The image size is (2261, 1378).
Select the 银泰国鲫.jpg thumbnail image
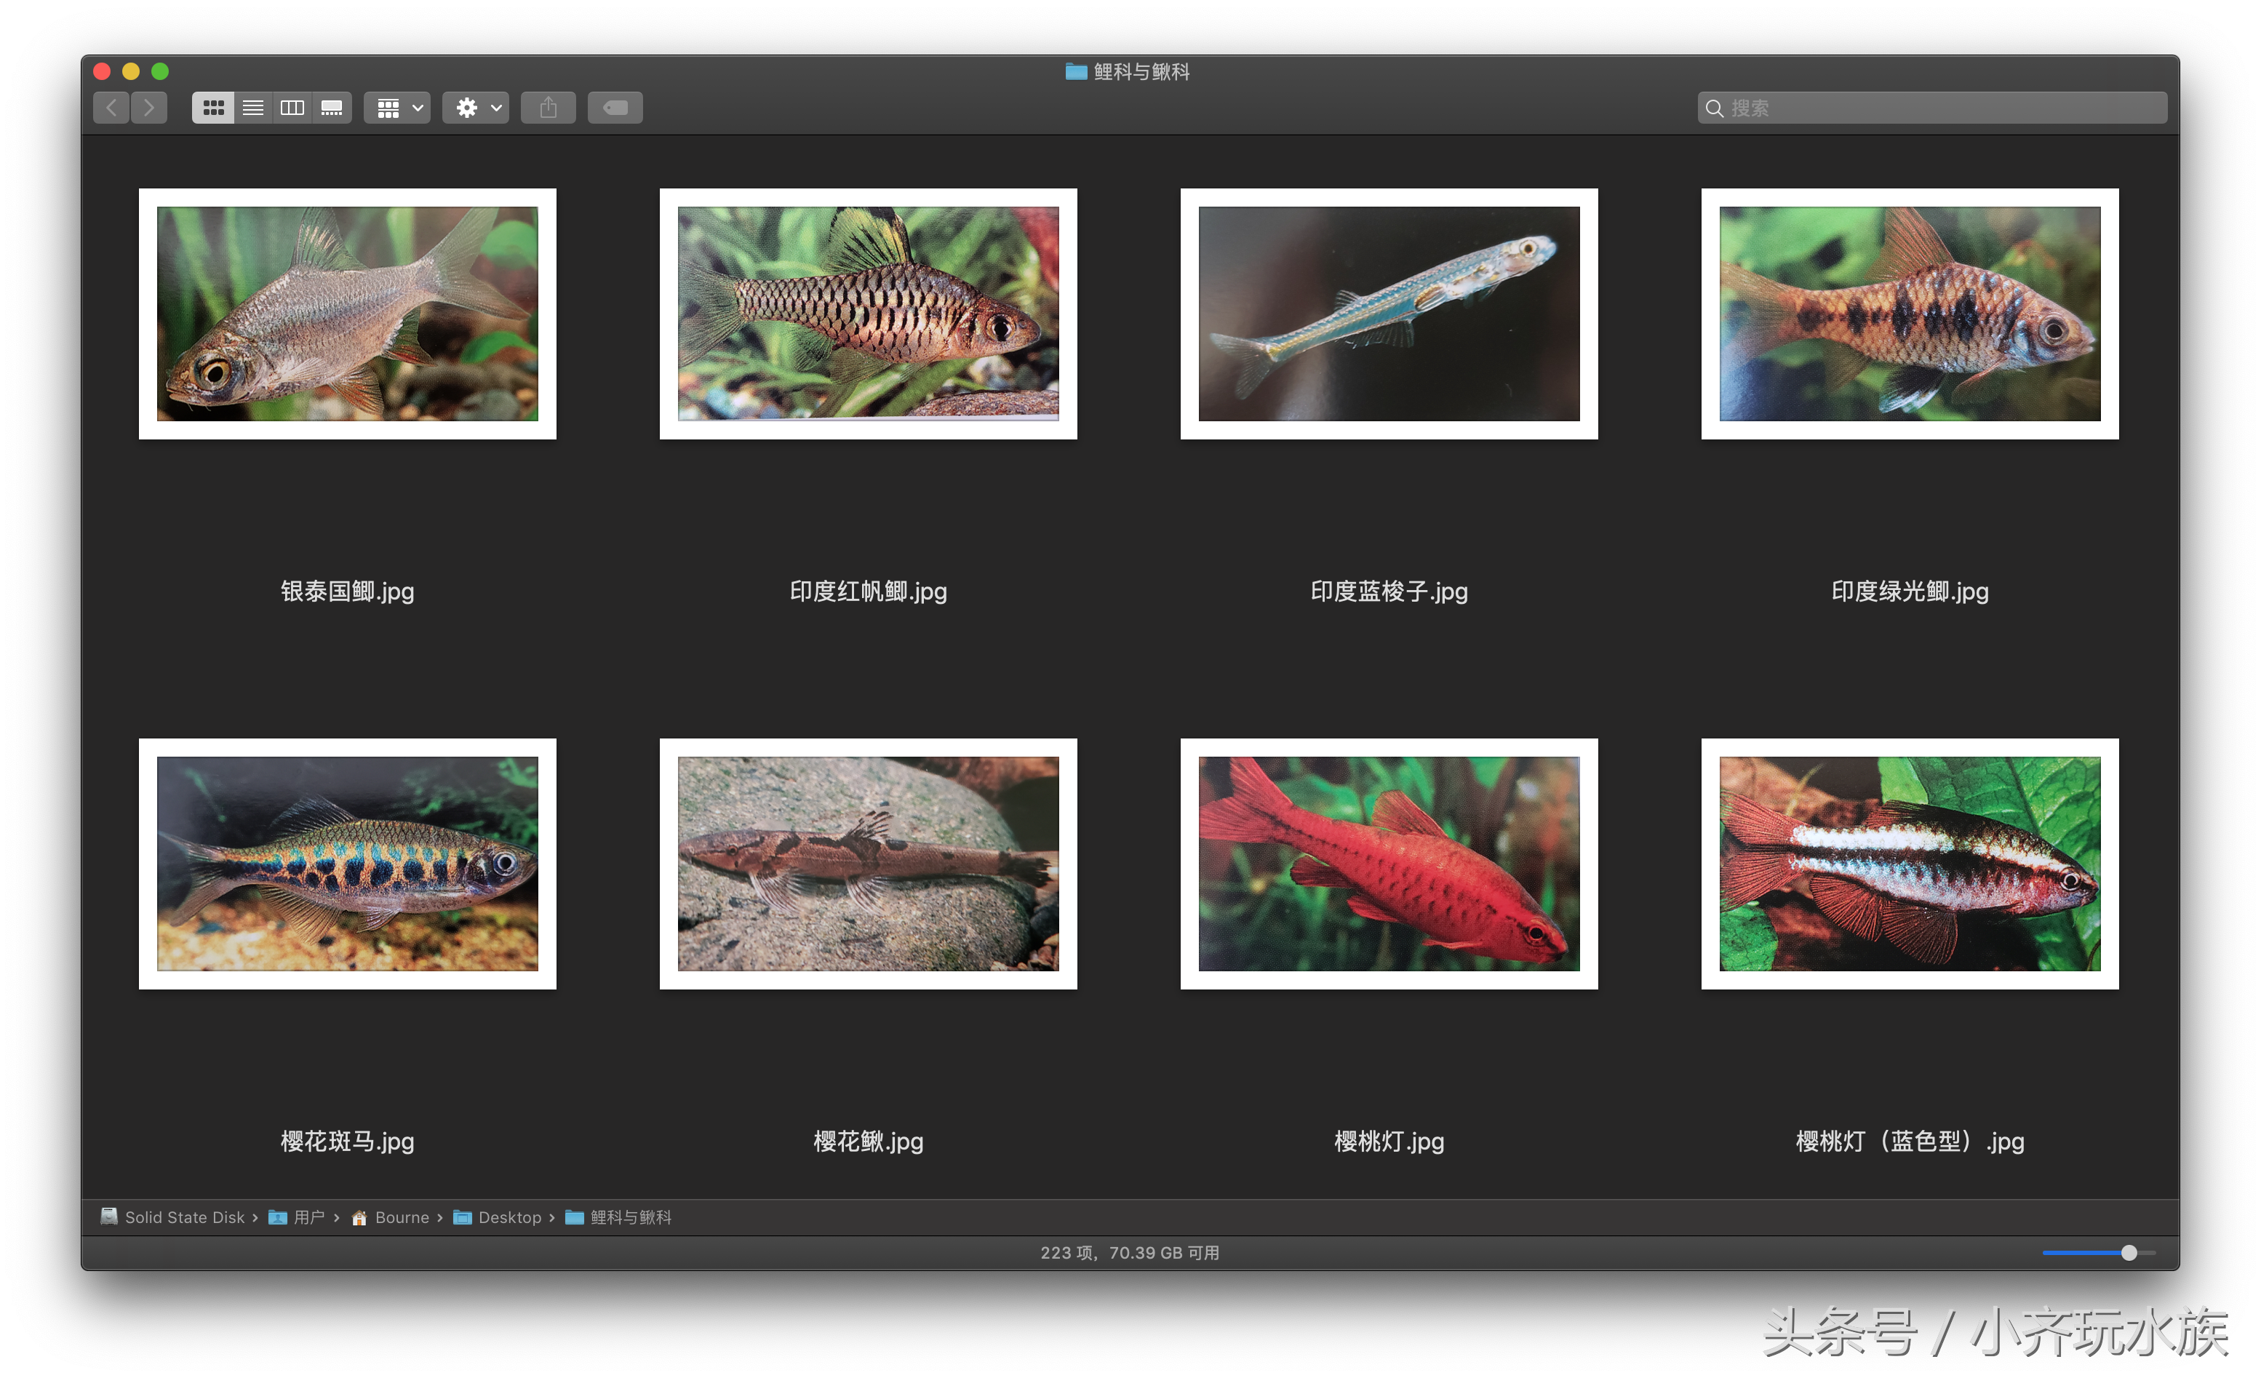pyautogui.click(x=348, y=314)
